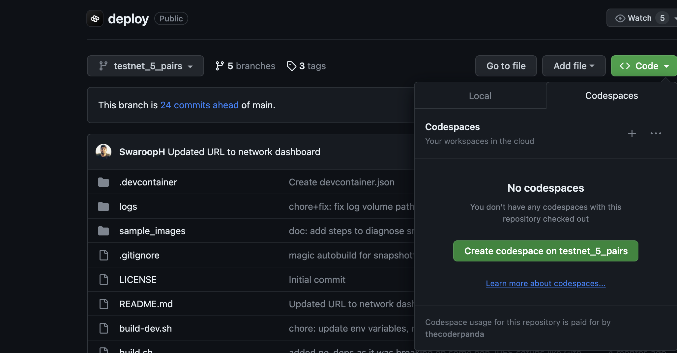
Task: Click SwaroopH's avatar image
Action: coord(103,151)
